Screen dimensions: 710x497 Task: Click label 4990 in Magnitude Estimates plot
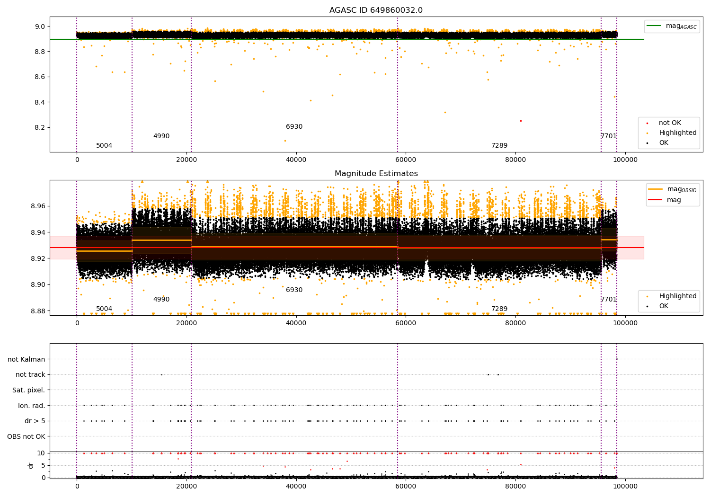pyautogui.click(x=161, y=300)
